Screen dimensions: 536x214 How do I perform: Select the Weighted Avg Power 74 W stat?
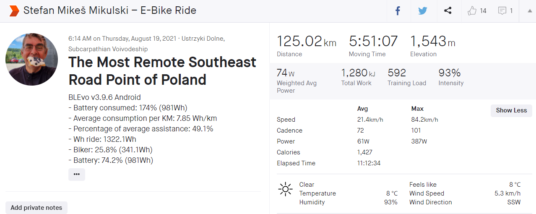pos(286,73)
